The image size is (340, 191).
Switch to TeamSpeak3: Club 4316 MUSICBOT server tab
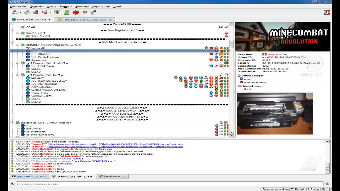pyautogui.click(x=85, y=20)
